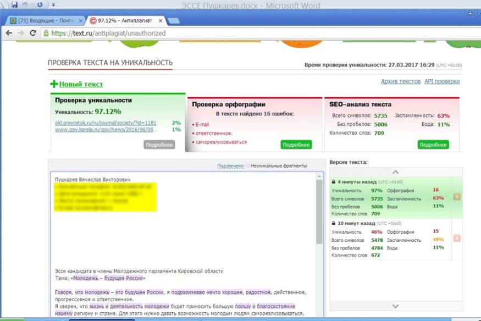
Task: Click the green plus icon by Новый текст
Action: [x=54, y=84]
